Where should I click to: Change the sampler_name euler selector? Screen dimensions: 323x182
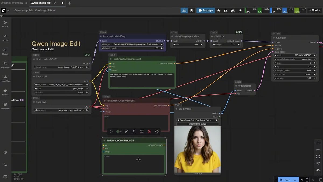(295, 70)
